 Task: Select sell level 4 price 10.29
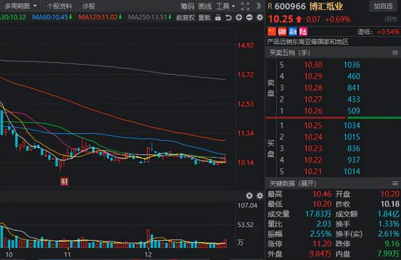click(x=313, y=76)
